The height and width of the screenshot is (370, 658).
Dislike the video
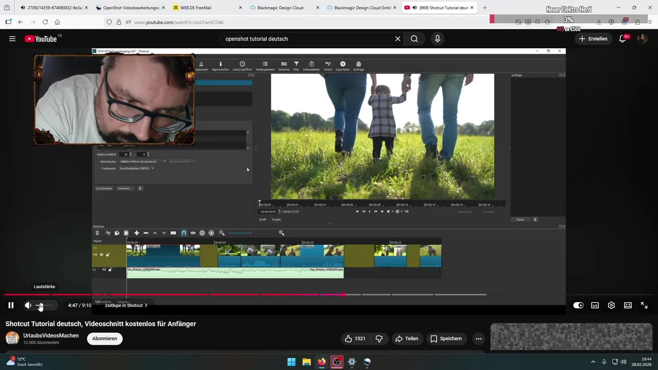379,339
